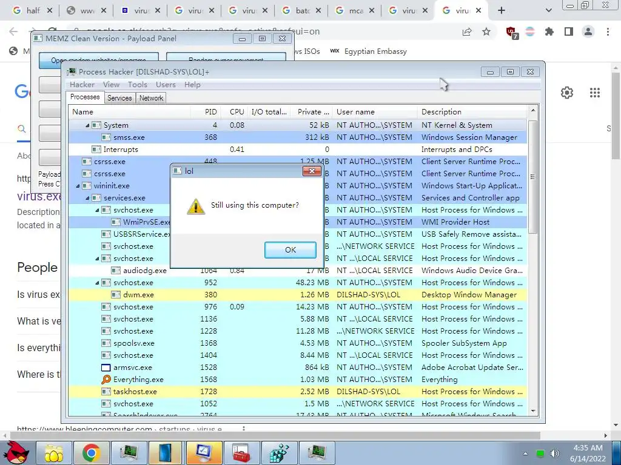Sort by the Description column header
This screenshot has height=465, width=621.
point(472,112)
